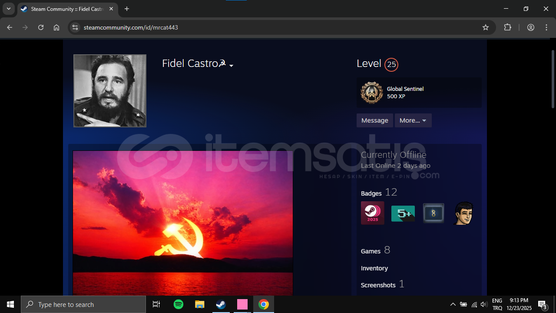Open the Inventory link
The image size is (556, 313).
(374, 268)
